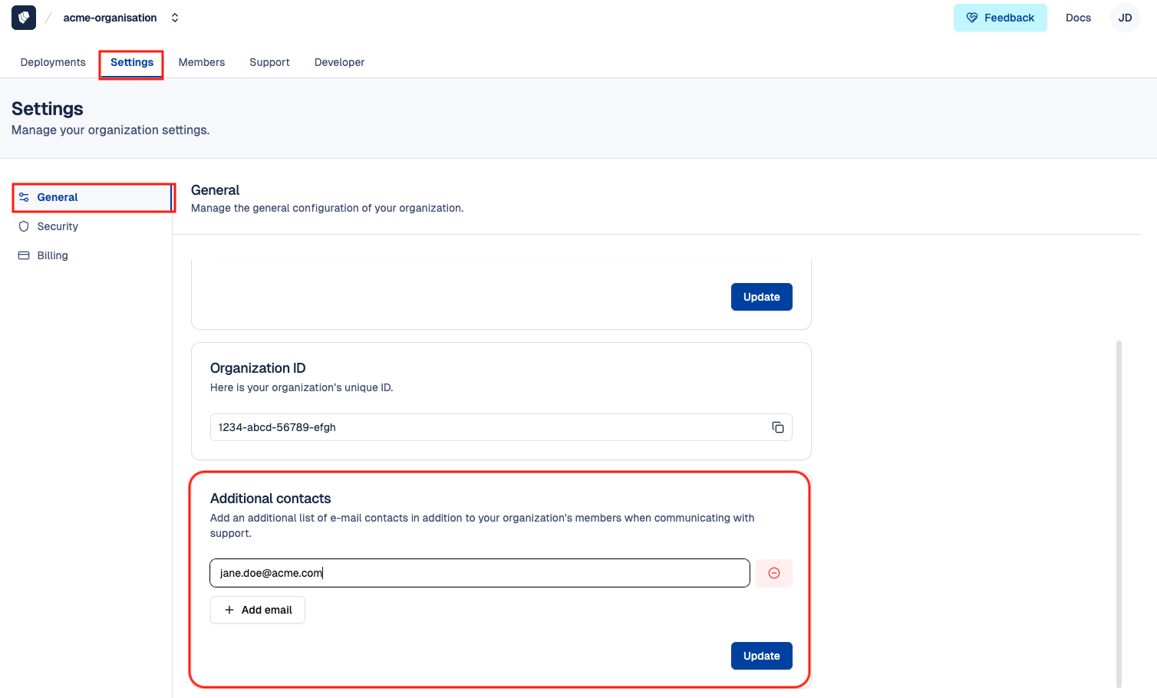The image size is (1157, 698).
Task: Open the Deployments tab
Action: (53, 62)
